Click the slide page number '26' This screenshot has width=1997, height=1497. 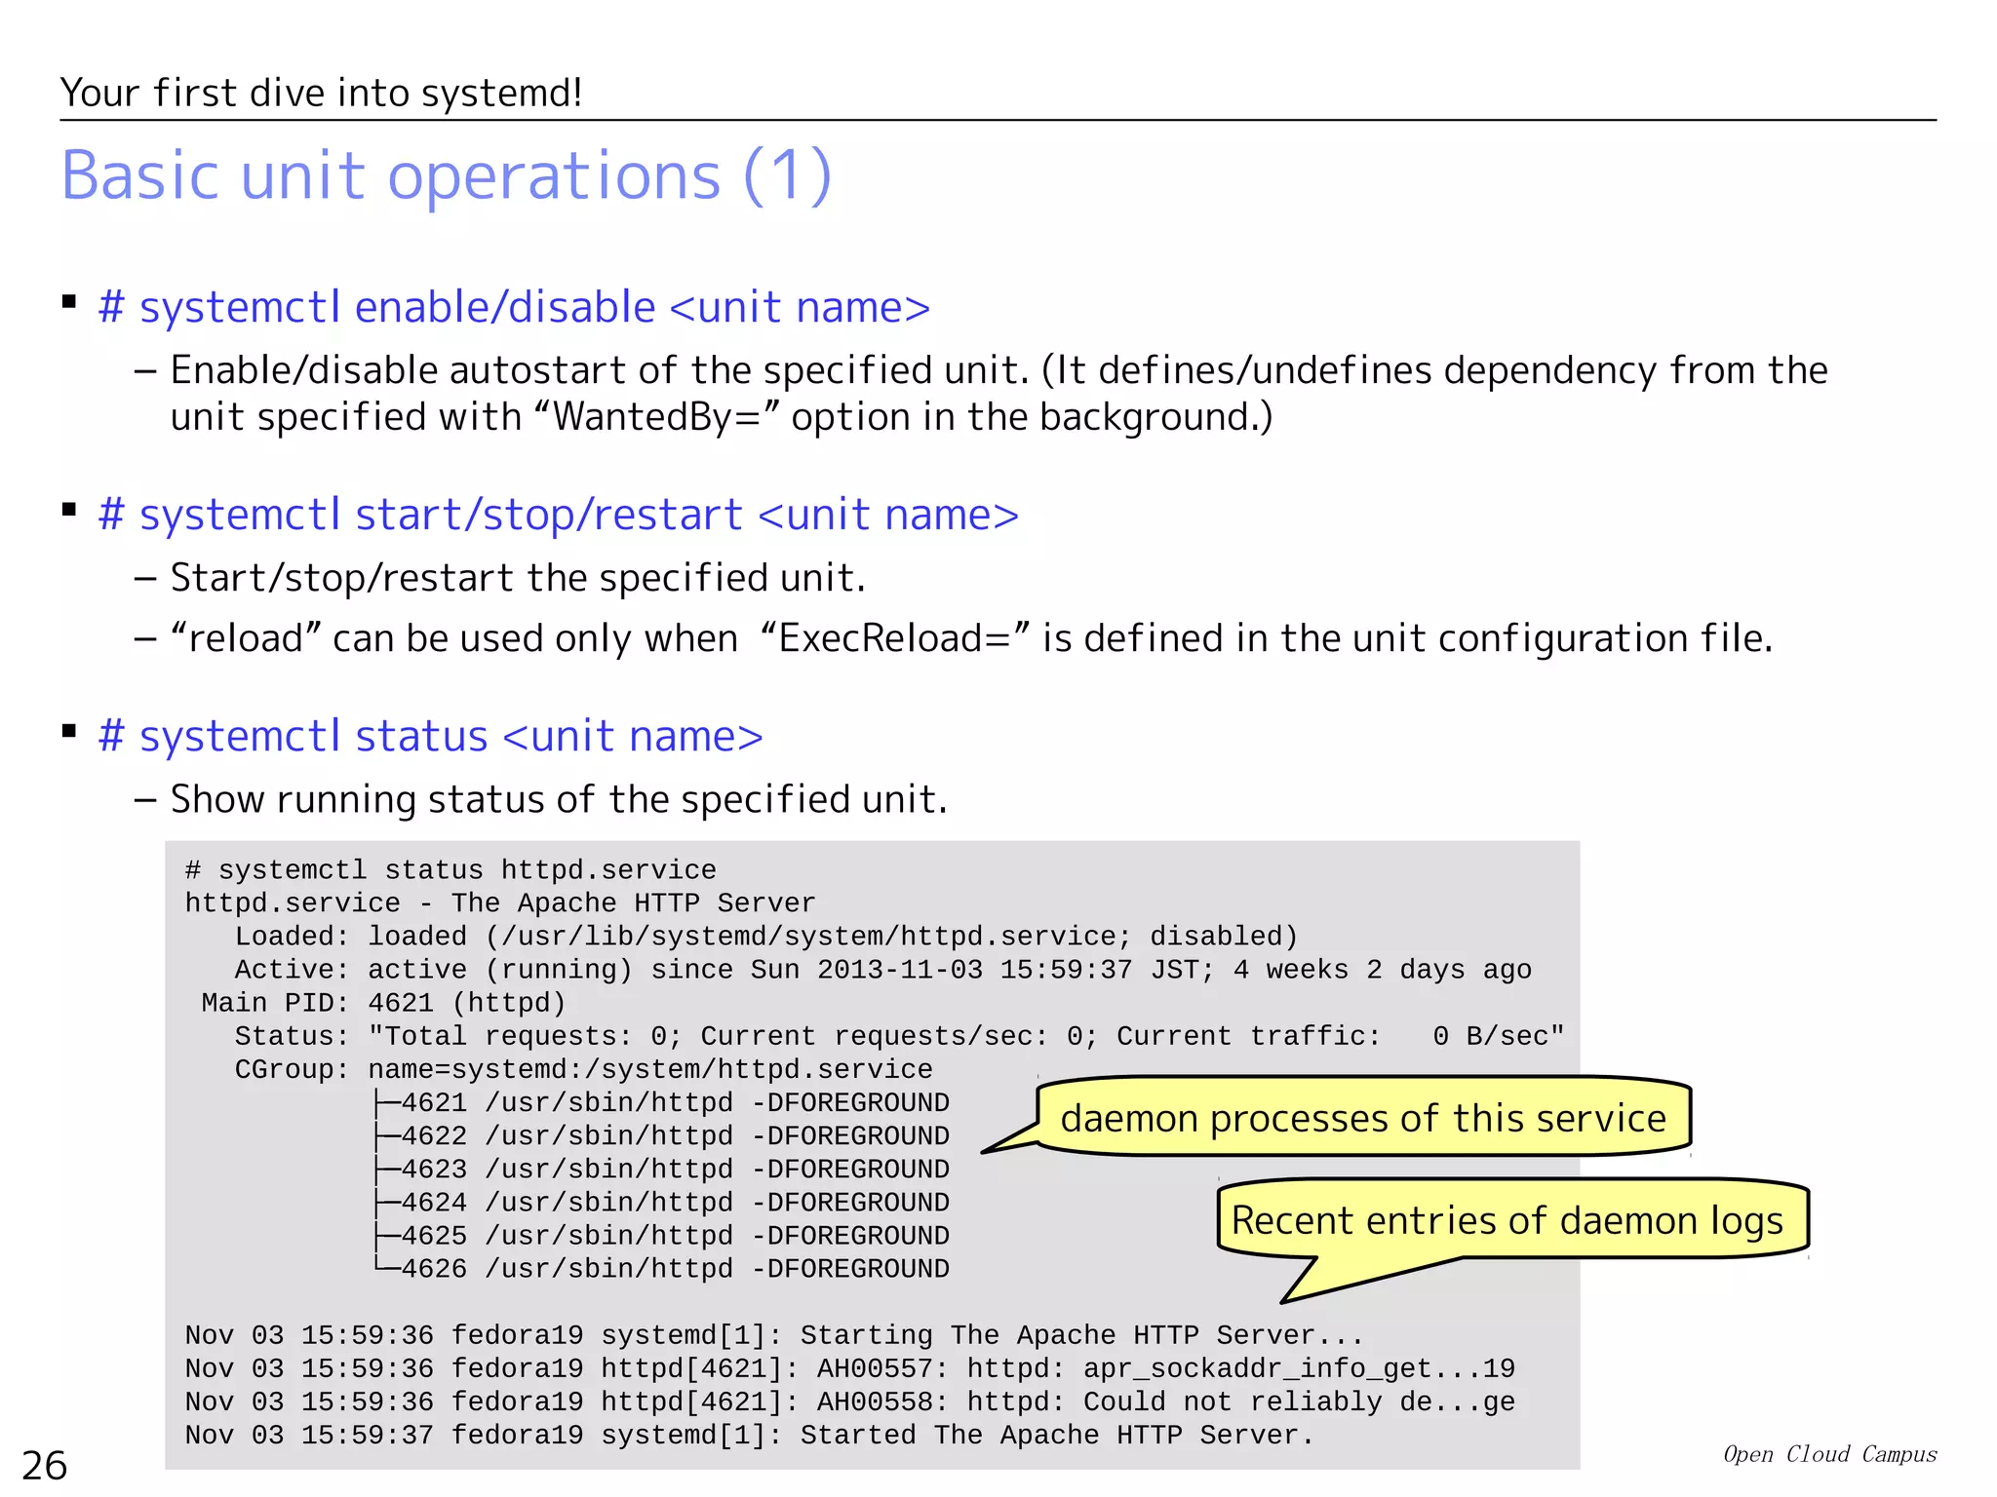pyautogui.click(x=45, y=1466)
